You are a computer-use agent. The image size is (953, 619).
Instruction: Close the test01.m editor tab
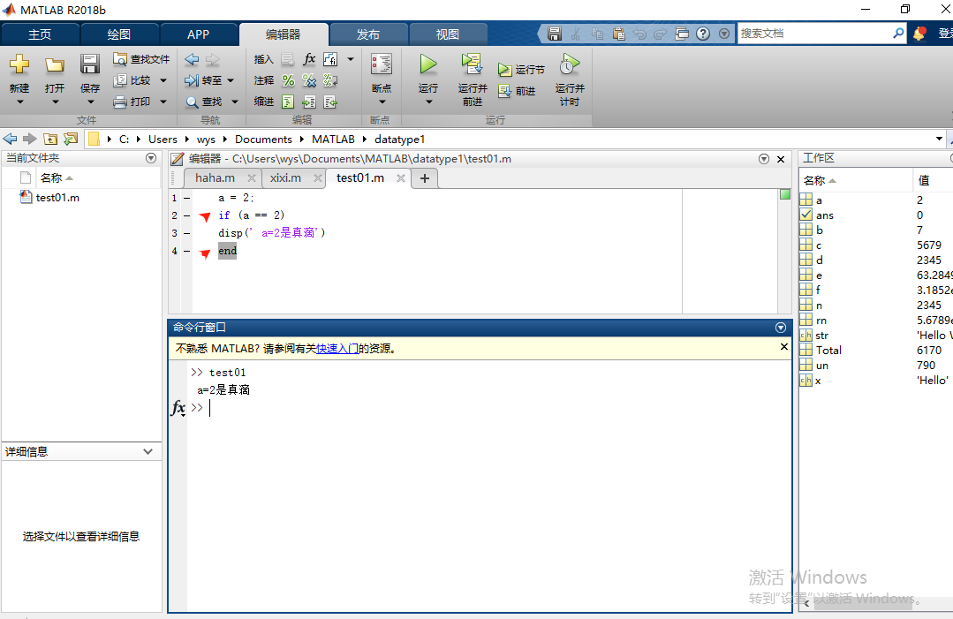coord(400,178)
